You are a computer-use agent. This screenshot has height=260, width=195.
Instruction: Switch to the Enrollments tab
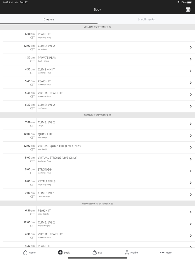pos(146,19)
